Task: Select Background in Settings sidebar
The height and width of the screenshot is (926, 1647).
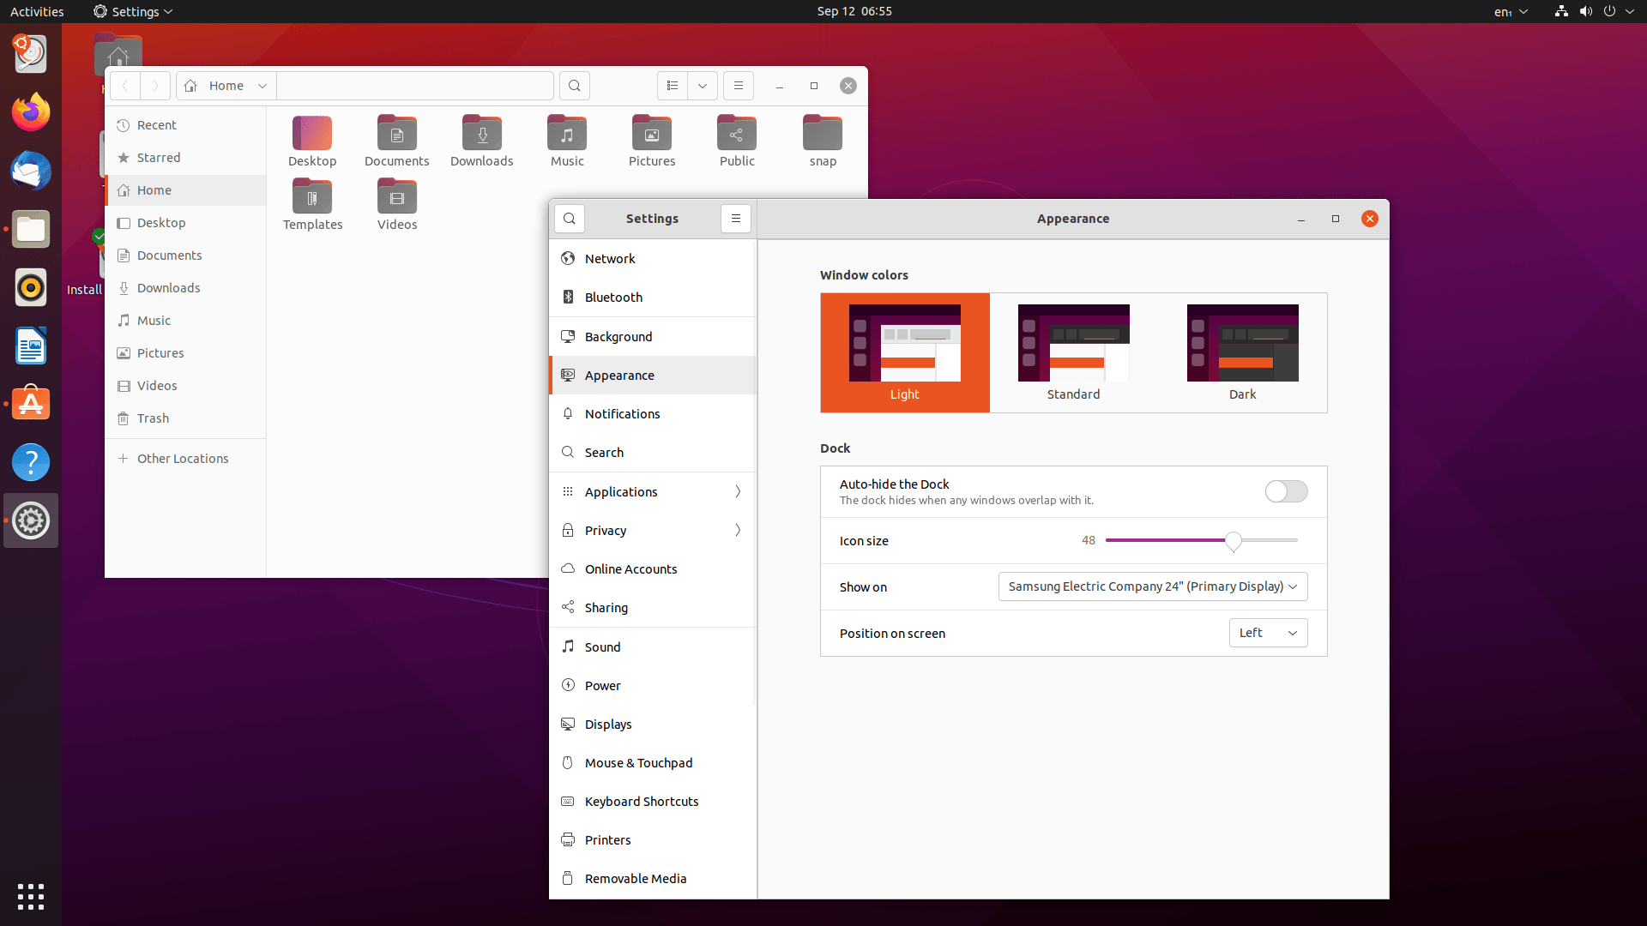Action: pyautogui.click(x=618, y=337)
